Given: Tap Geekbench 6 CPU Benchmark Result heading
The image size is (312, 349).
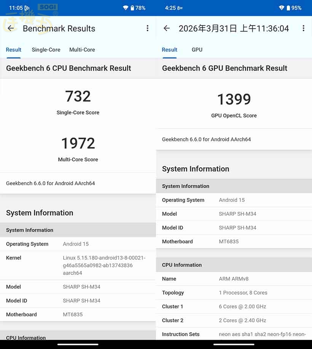Looking at the screenshot, I should (68, 68).
